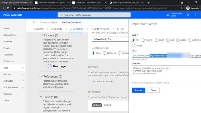Click the WeatherConnector name field

[72, 22]
